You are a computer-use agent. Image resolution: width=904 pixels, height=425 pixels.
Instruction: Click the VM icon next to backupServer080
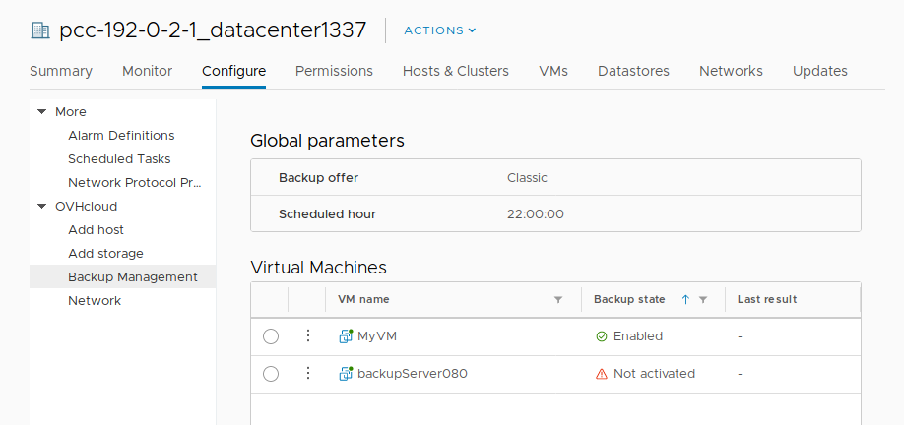coord(346,373)
